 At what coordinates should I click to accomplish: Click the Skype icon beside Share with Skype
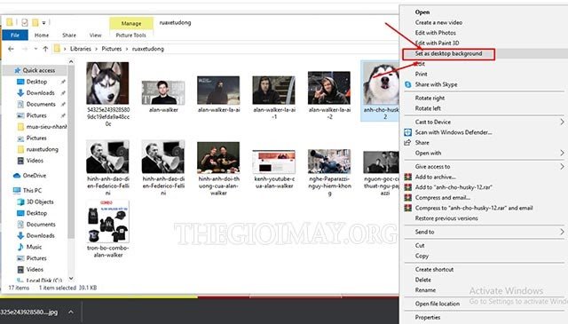pyautogui.click(x=408, y=84)
